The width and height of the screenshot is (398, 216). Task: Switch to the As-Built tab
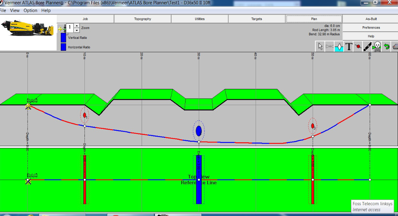point(371,19)
